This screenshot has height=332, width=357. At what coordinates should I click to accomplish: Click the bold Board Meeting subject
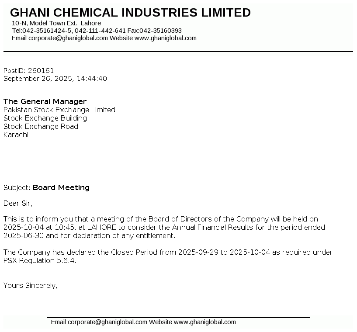[x=61, y=187]
